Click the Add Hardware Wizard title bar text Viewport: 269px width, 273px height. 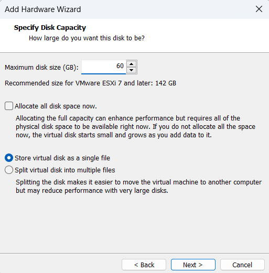pyautogui.click(x=43, y=9)
